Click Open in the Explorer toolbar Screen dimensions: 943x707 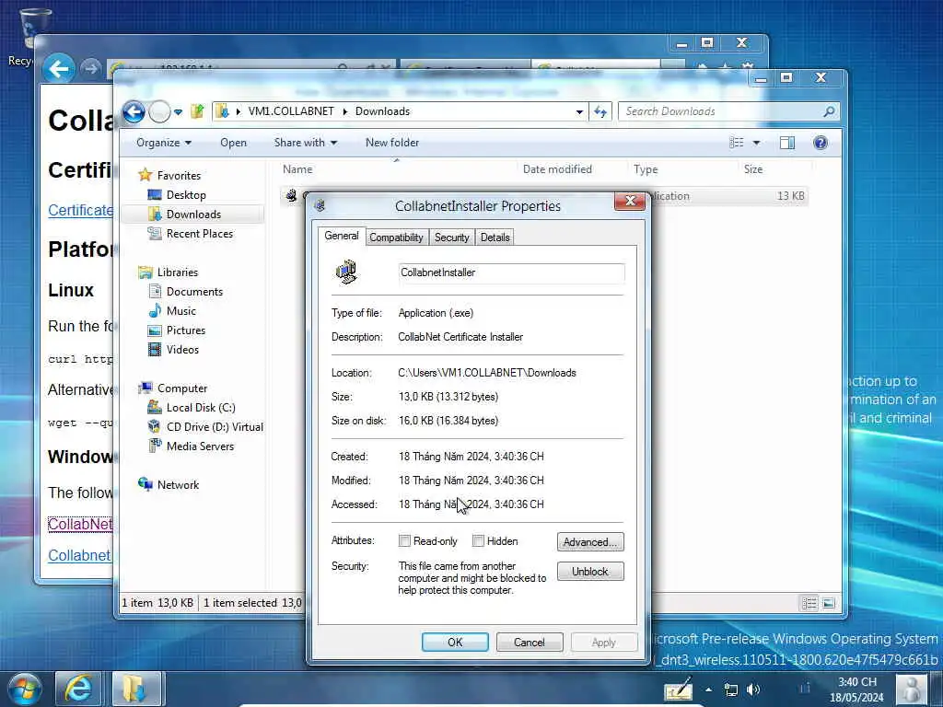(233, 143)
